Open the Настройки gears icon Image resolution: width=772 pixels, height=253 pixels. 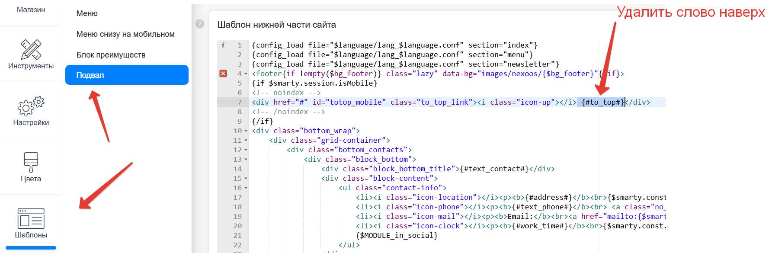pyautogui.click(x=31, y=106)
